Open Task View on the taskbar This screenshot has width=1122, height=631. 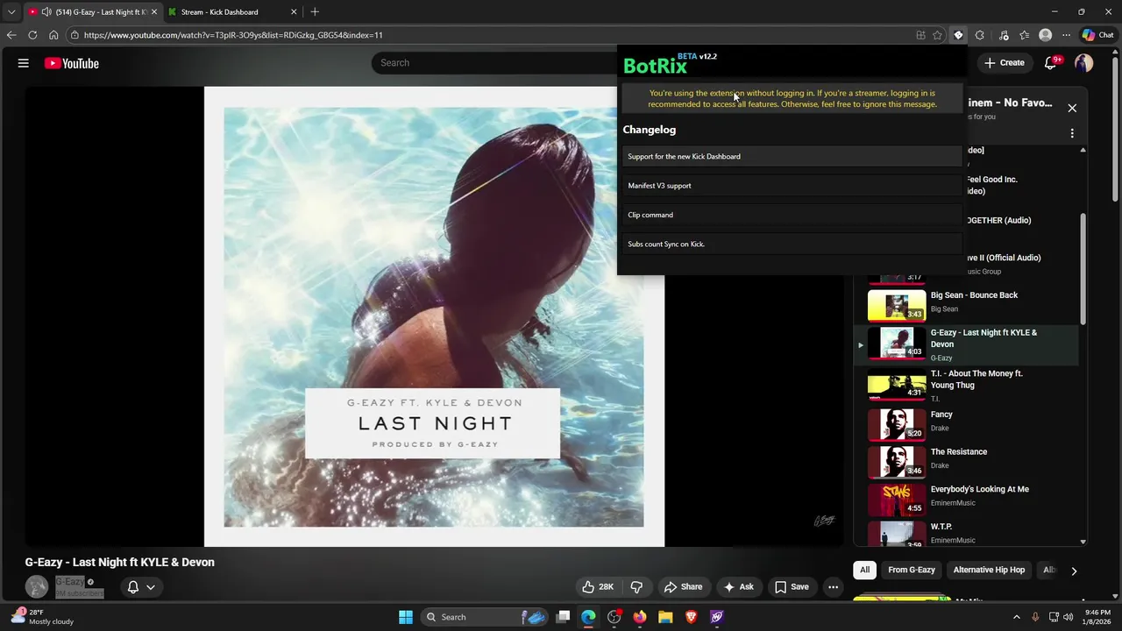564,617
